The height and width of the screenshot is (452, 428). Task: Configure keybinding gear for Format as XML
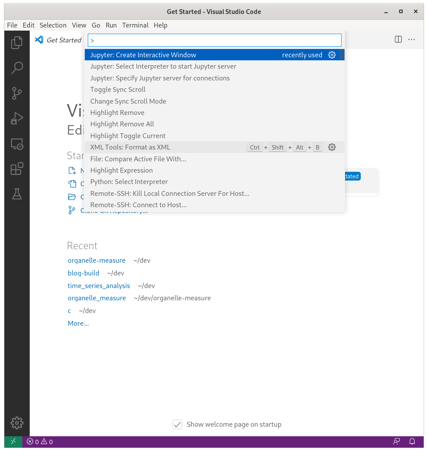coord(332,147)
